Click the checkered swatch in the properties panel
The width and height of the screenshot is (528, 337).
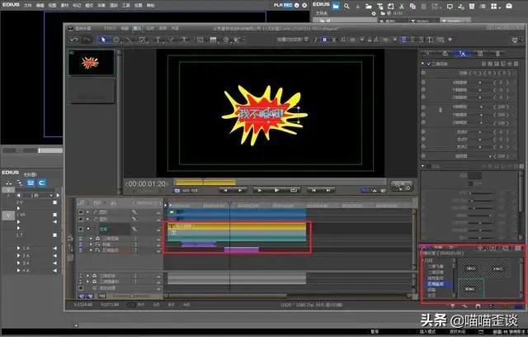tap(475, 175)
